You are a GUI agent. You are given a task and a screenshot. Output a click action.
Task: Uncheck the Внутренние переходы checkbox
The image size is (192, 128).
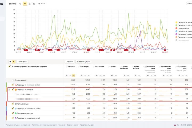pos(13,113)
